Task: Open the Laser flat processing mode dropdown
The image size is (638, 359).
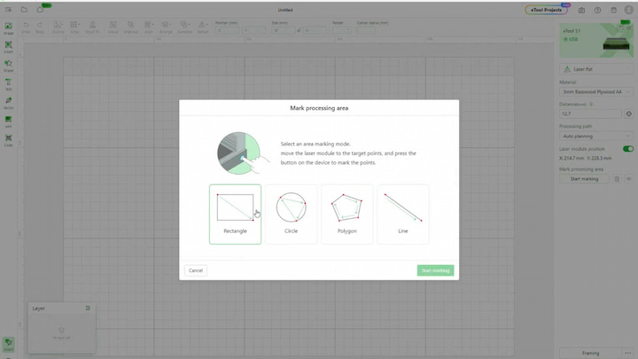Action: click(x=596, y=69)
